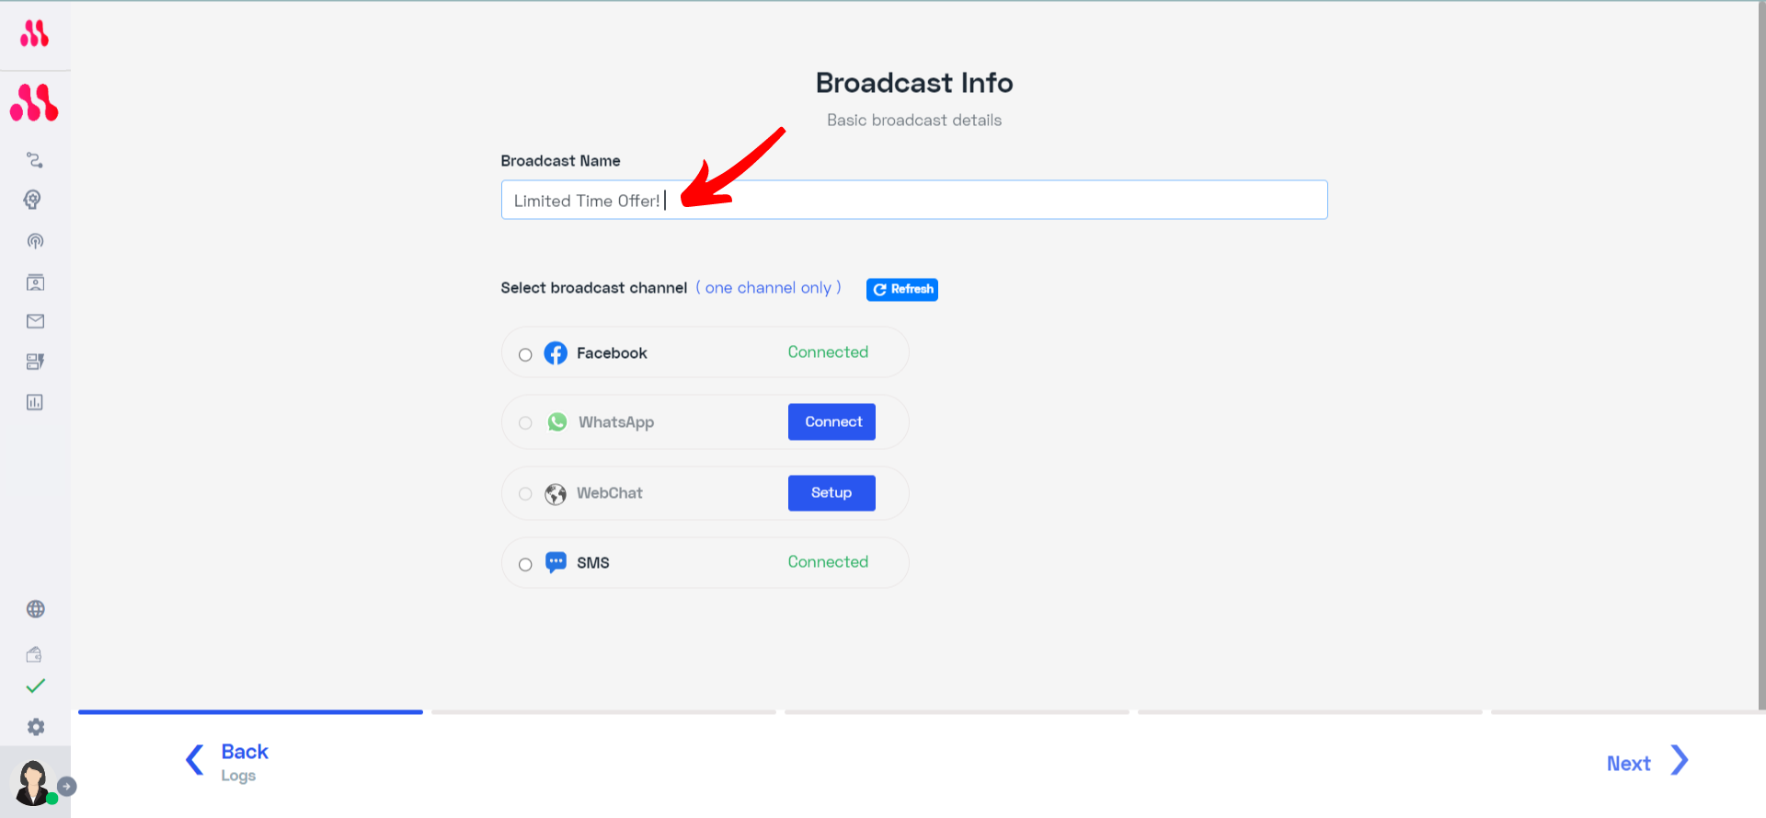The height and width of the screenshot is (818, 1766).
Task: Click the 'WebChat' channel label
Action: click(610, 493)
